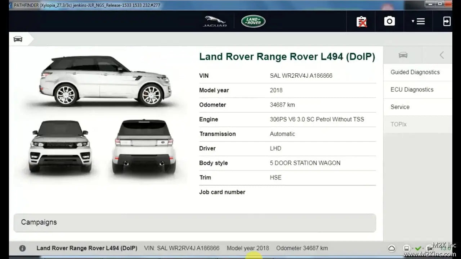The width and height of the screenshot is (461, 259).
Task: Open Guided Diagnostics
Action: [x=415, y=72]
